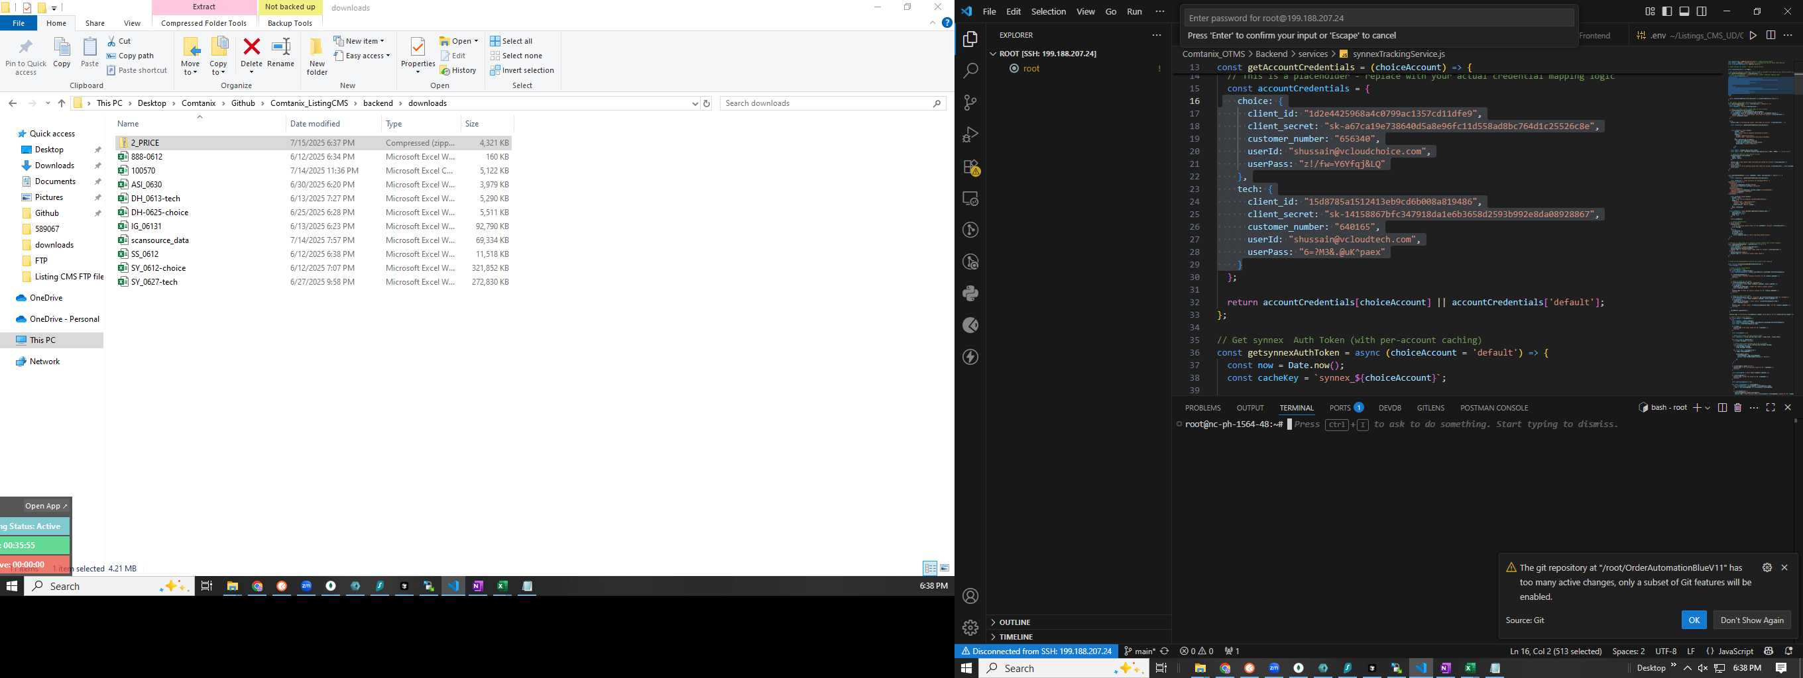Switch File Explorer to large icons view toggle
This screenshot has width=1803, height=678.
945,568
